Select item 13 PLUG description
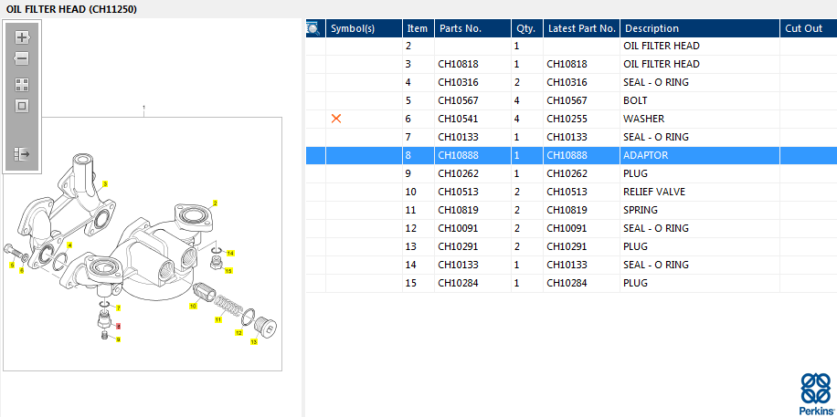 coord(635,246)
